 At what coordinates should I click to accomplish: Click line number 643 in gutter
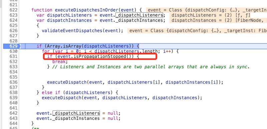(x=13, y=118)
